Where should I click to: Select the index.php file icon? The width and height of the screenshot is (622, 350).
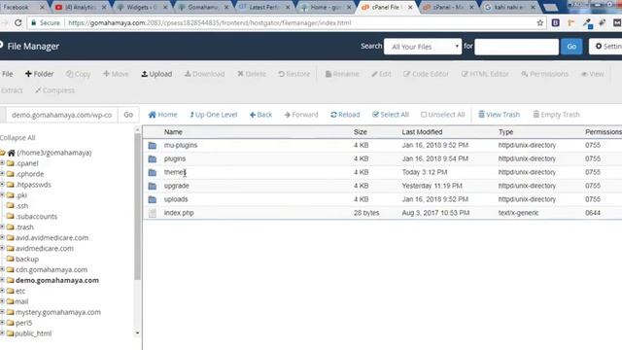[153, 213]
